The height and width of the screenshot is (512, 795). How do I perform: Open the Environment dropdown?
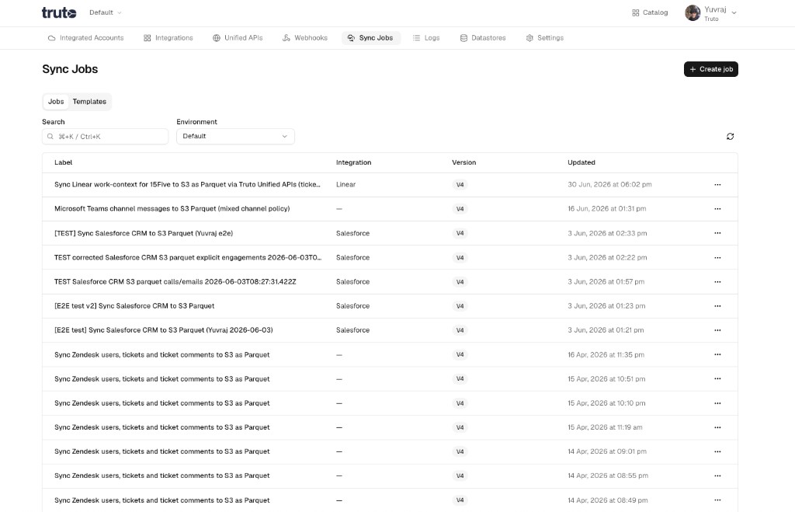point(235,137)
